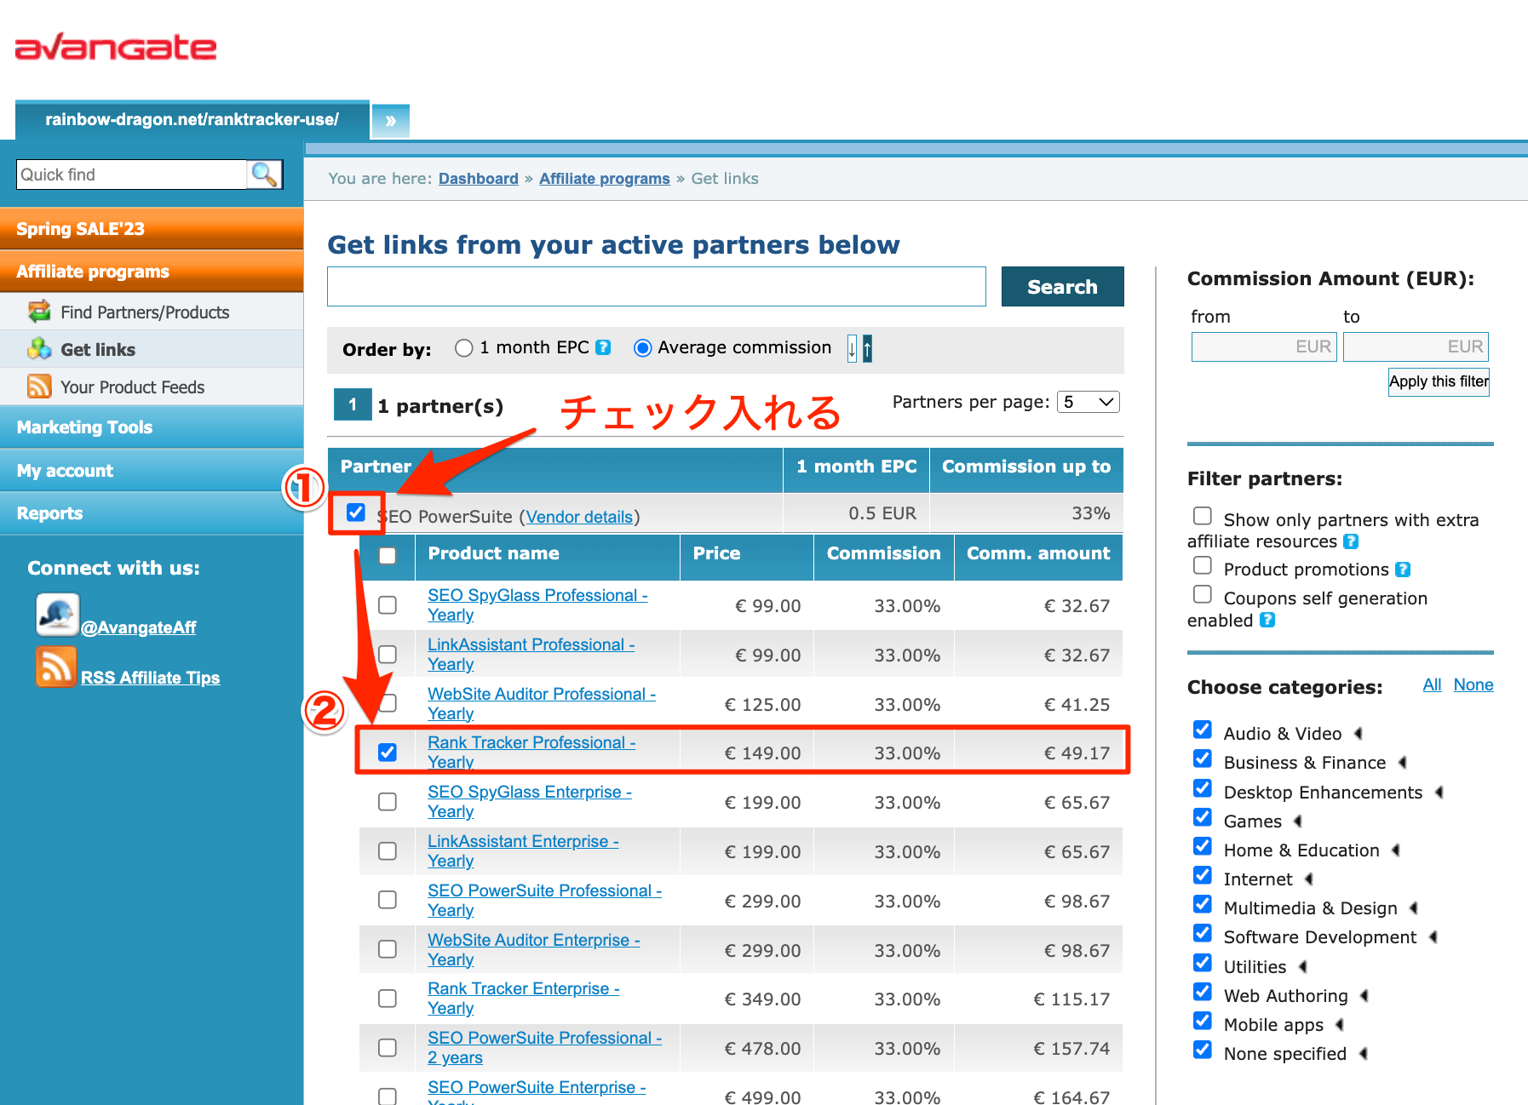Screen dimensions: 1528x1105
Task: Select the rainbow-dragon.net/ranktracker-use/ tab
Action: click(x=192, y=120)
